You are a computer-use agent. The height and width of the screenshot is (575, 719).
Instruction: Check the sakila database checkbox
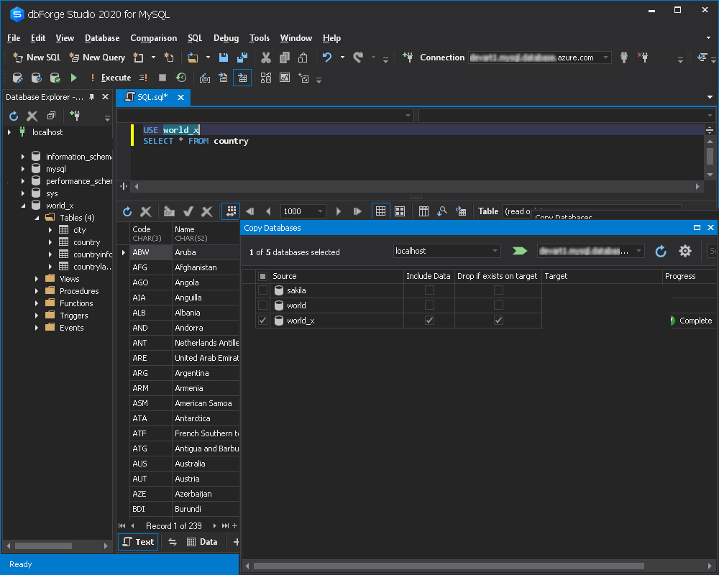coord(262,290)
